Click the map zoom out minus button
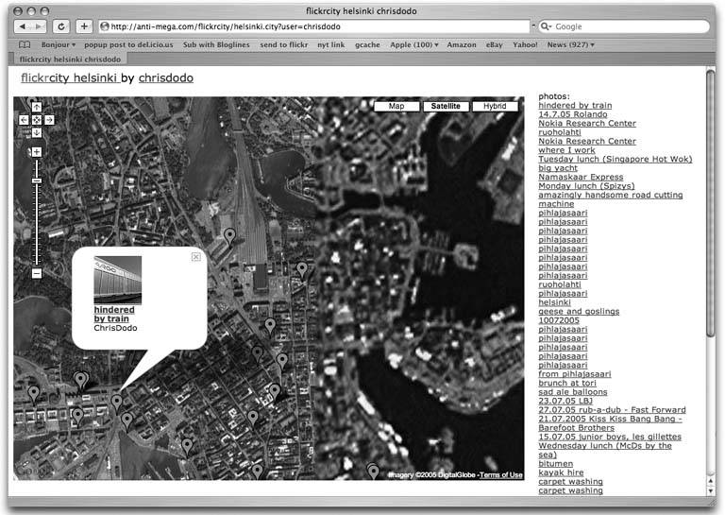 coord(37,273)
